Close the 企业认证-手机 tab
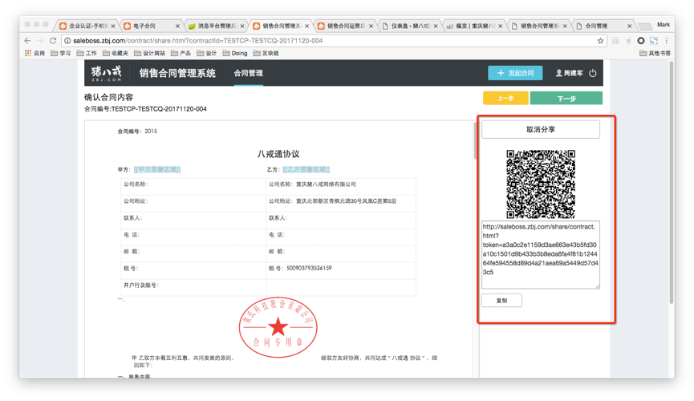 pyautogui.click(x=113, y=26)
